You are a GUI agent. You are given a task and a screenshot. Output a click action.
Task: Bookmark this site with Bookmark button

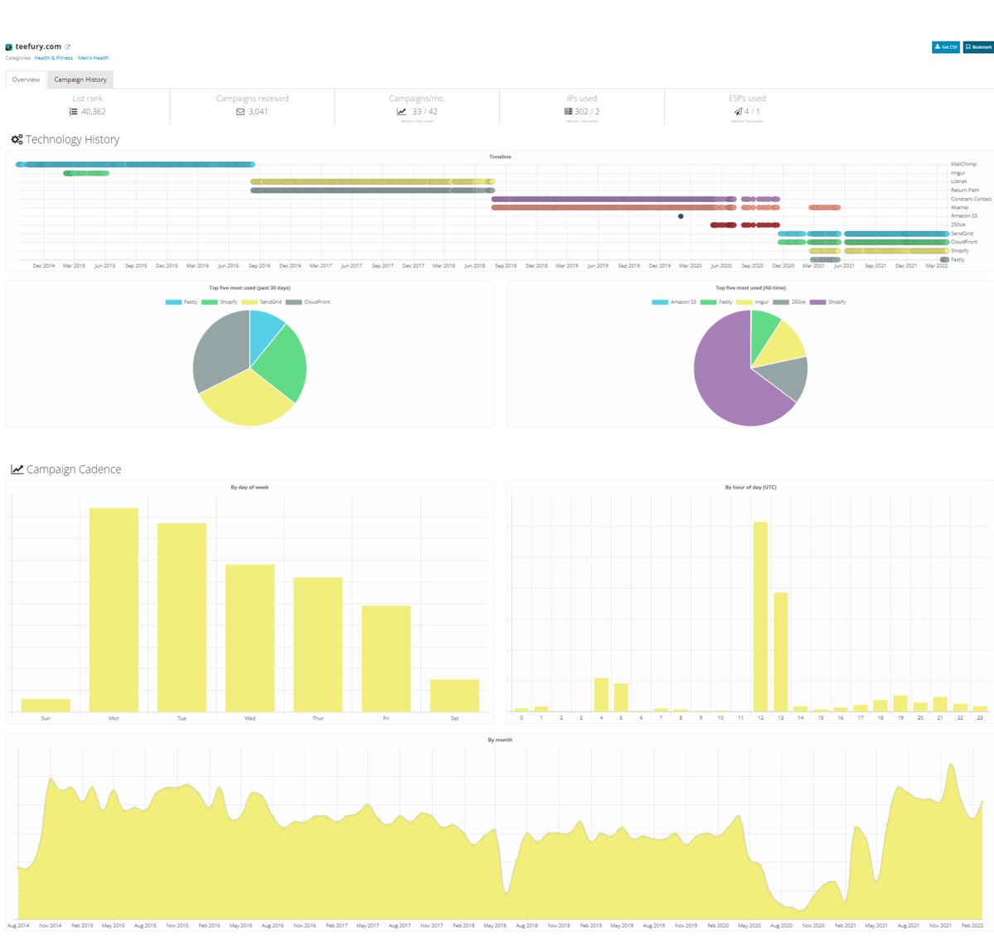tap(978, 47)
